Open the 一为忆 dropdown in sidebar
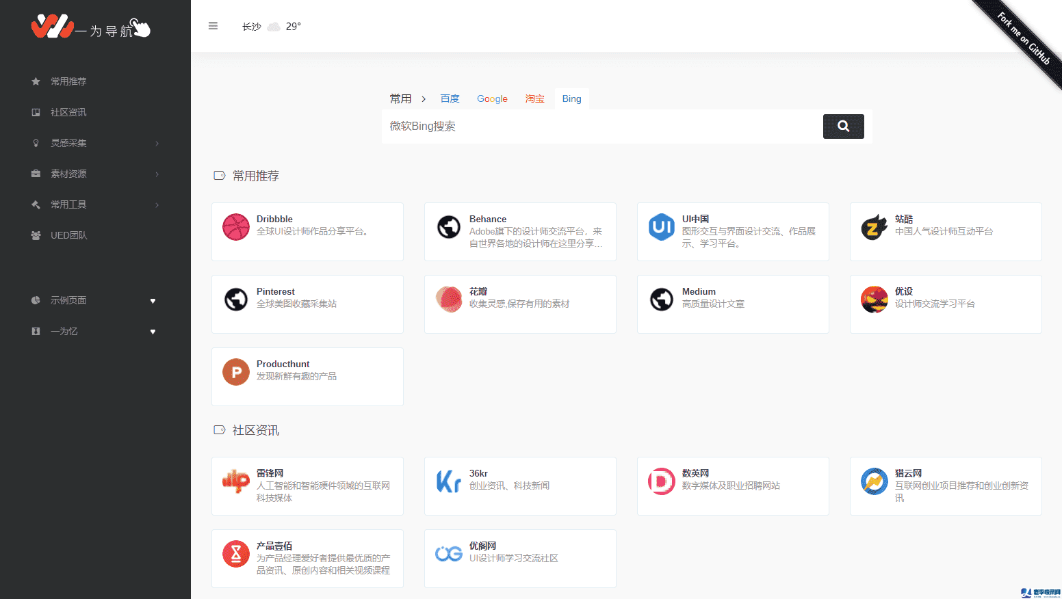The height and width of the screenshot is (599, 1062). tap(153, 332)
